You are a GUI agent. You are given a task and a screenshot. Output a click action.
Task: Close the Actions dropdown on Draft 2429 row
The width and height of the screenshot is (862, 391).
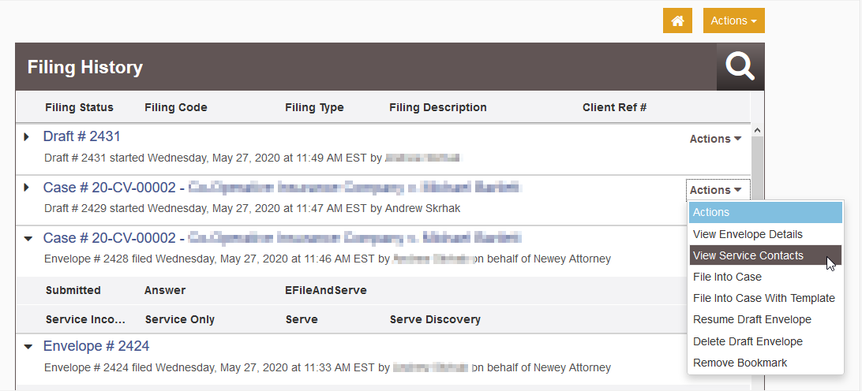coord(718,190)
